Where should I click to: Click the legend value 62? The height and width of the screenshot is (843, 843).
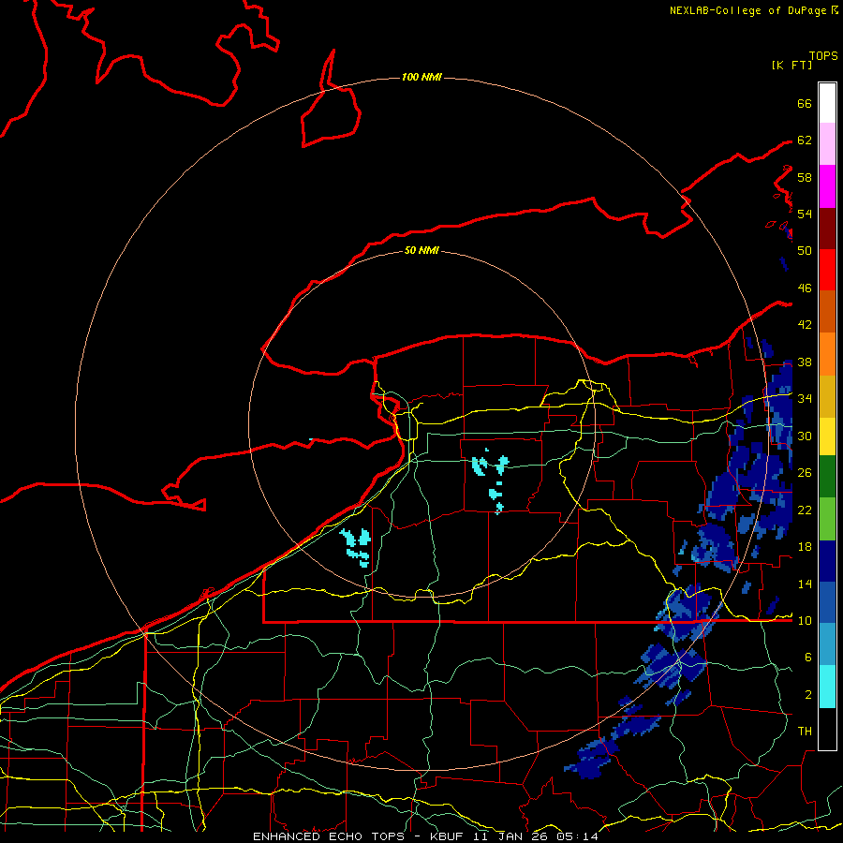(805, 140)
